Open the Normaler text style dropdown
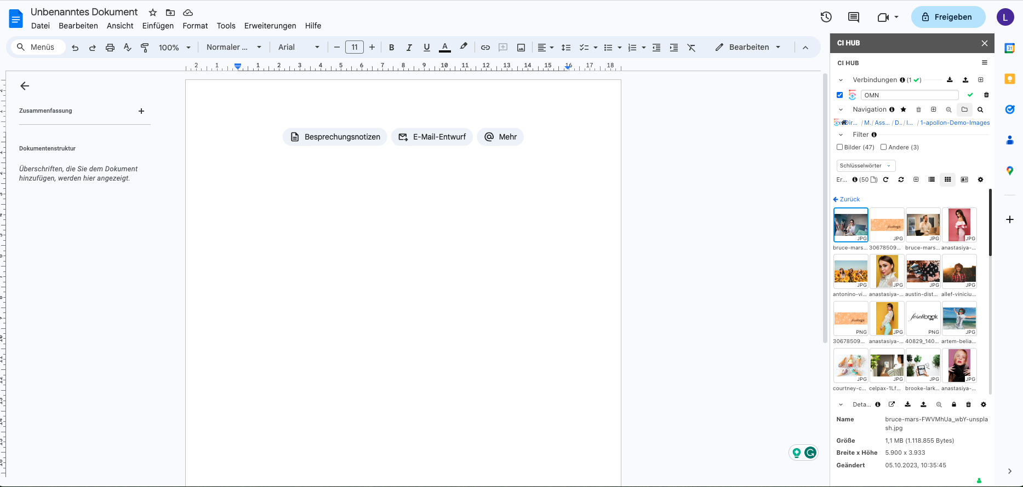Viewport: 1023px width, 487px height. [x=234, y=48]
